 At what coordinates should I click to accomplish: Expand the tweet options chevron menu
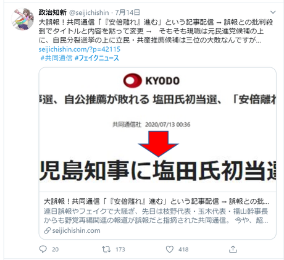[273, 12]
